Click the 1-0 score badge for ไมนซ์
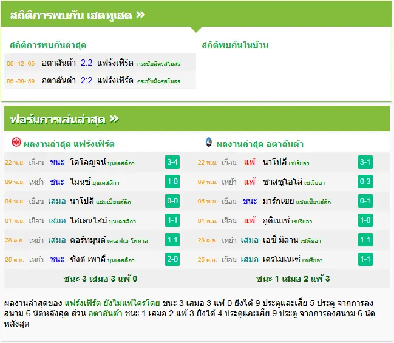The image size is (394, 343). tap(172, 182)
